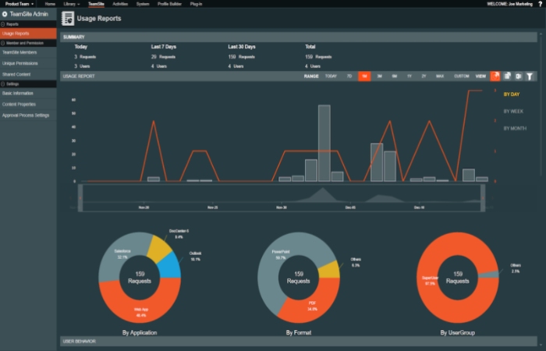The image size is (546, 351).
Task: Click the Excel export icon
Action: [518, 76]
